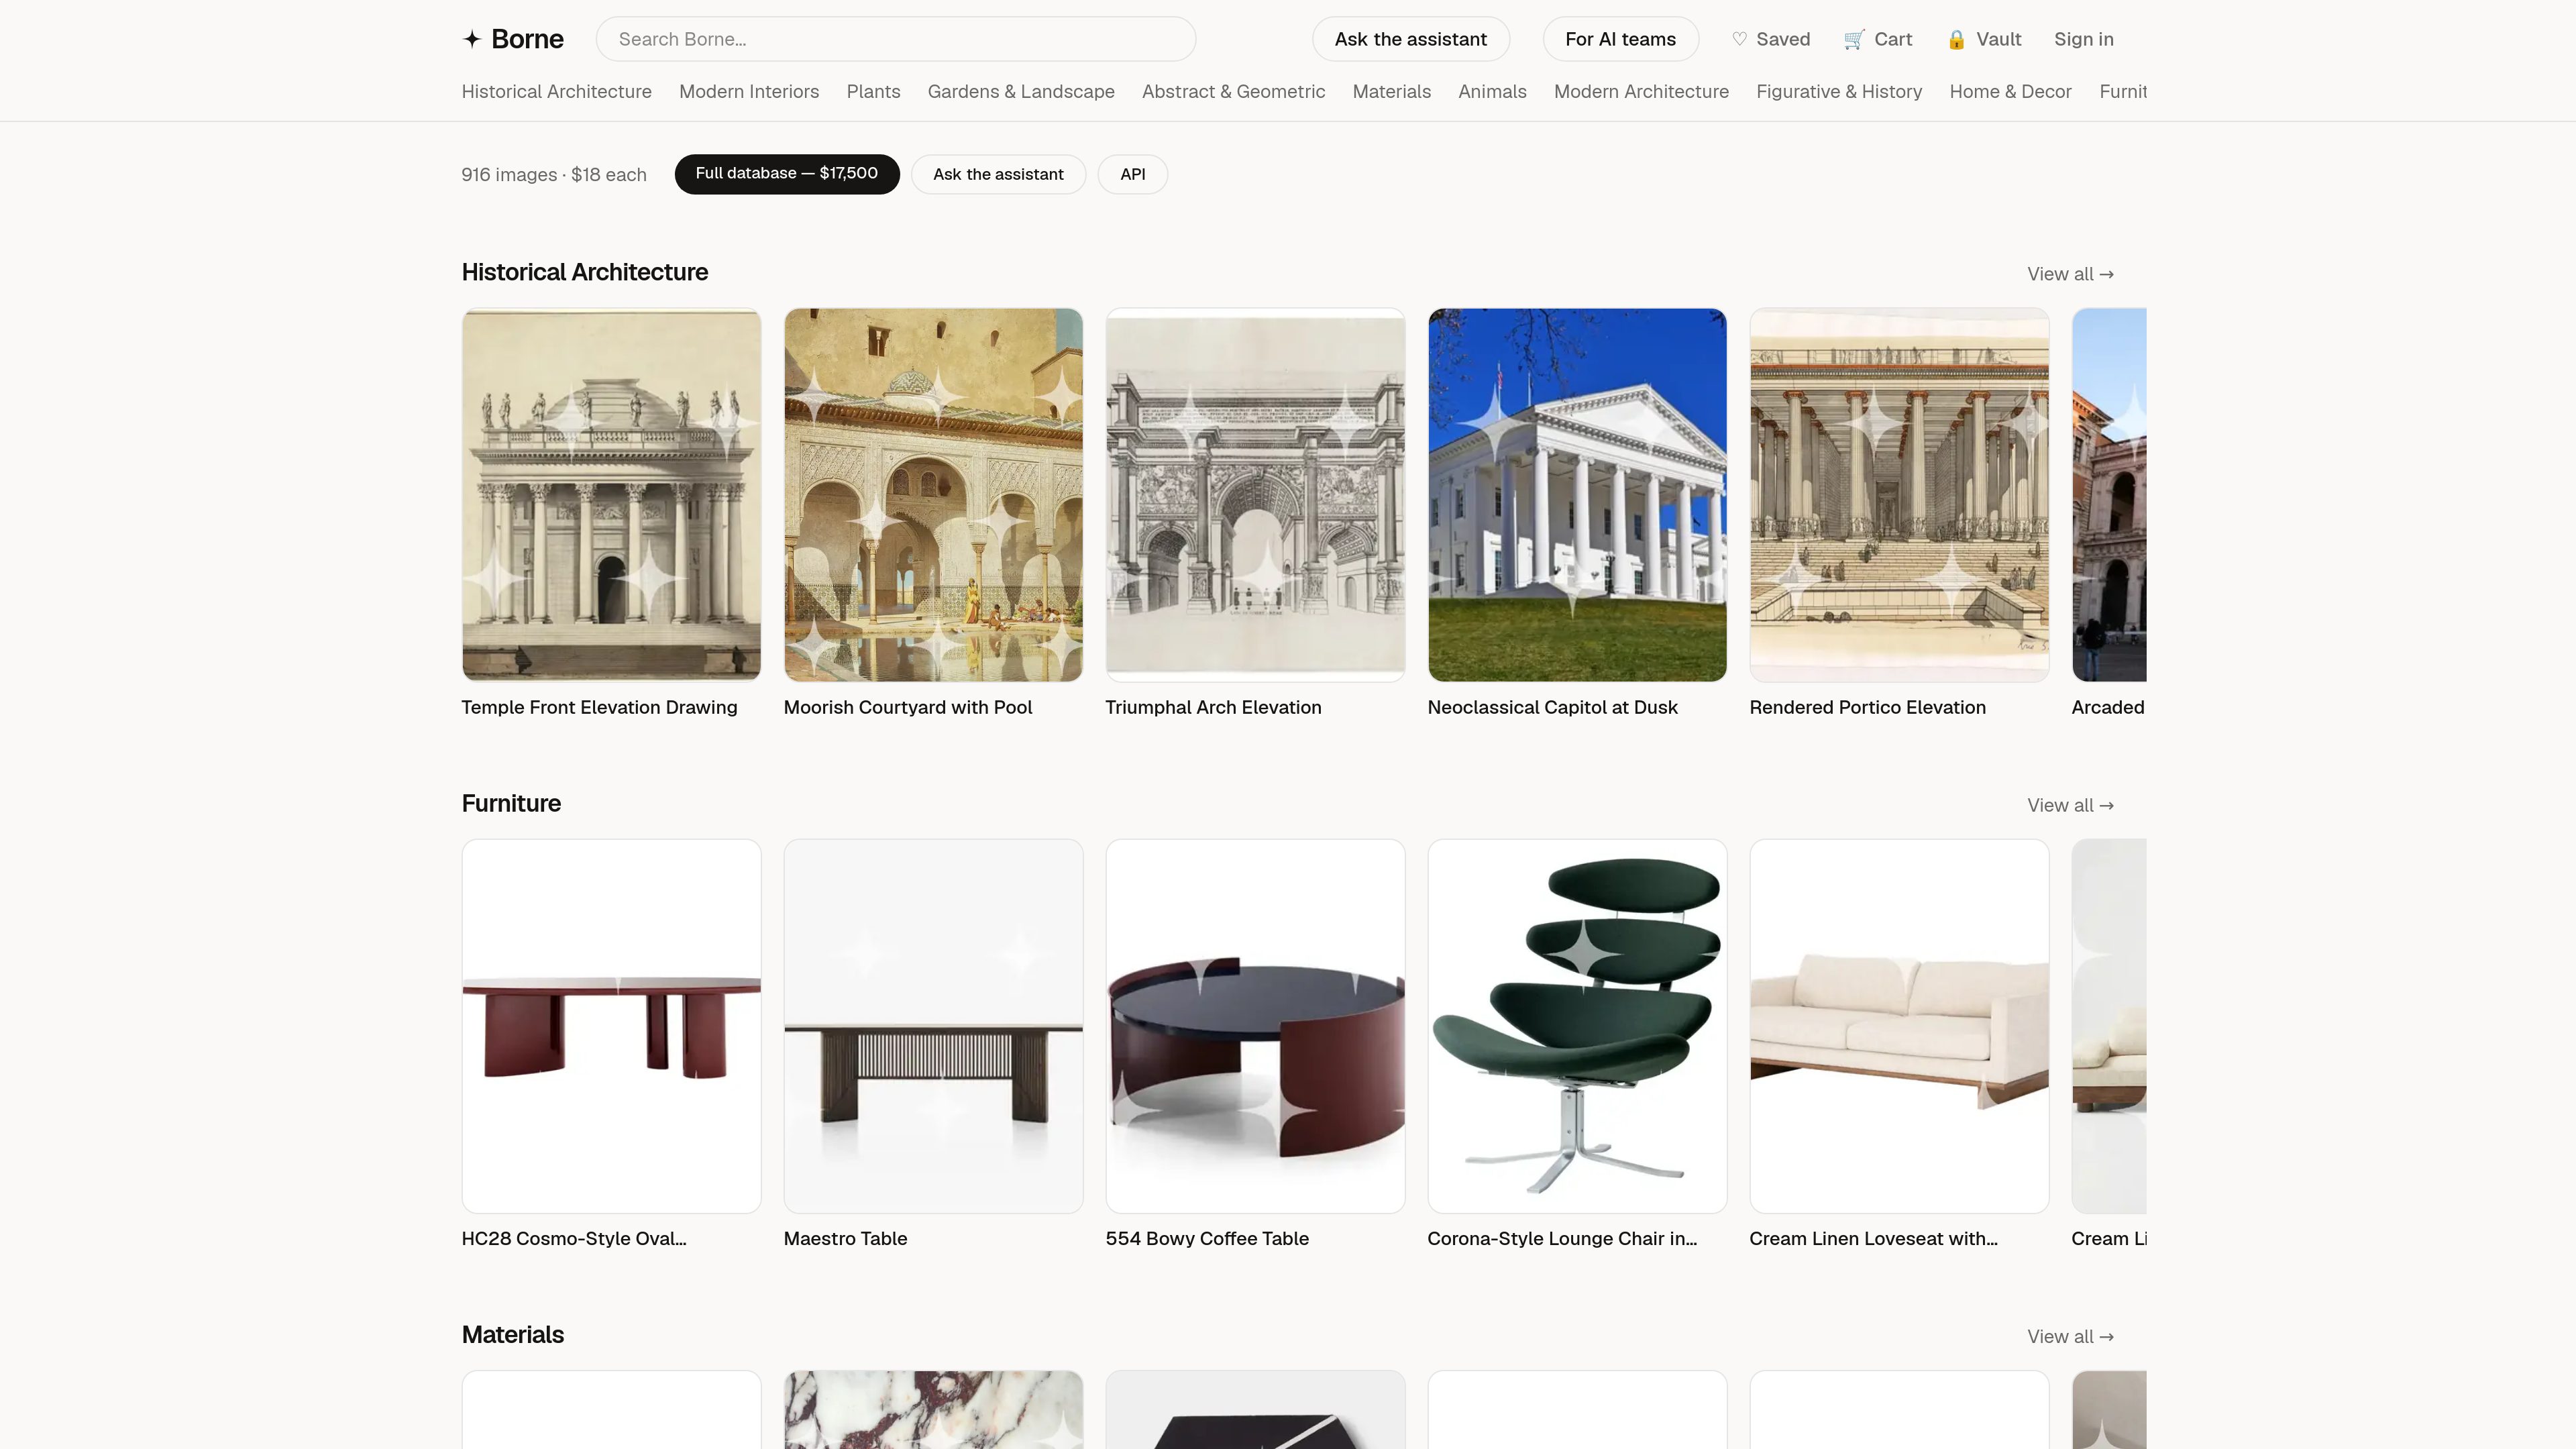Open the Animals category
This screenshot has width=2576, height=1449.
(1492, 91)
